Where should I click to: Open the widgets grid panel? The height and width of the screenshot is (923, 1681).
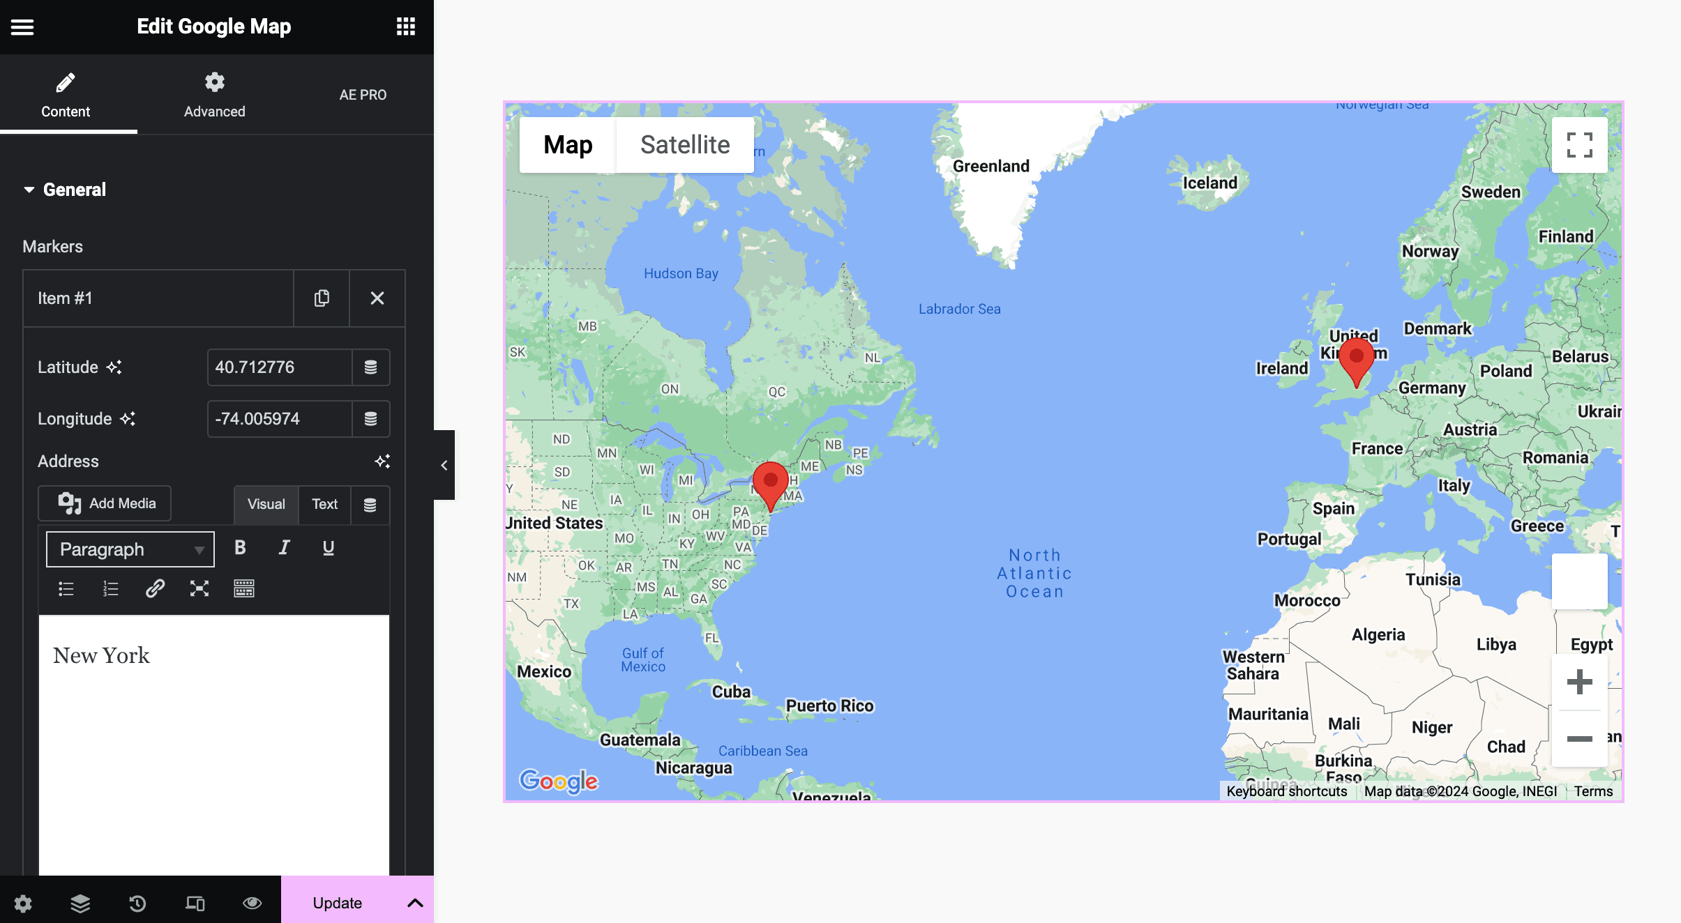pos(406,26)
